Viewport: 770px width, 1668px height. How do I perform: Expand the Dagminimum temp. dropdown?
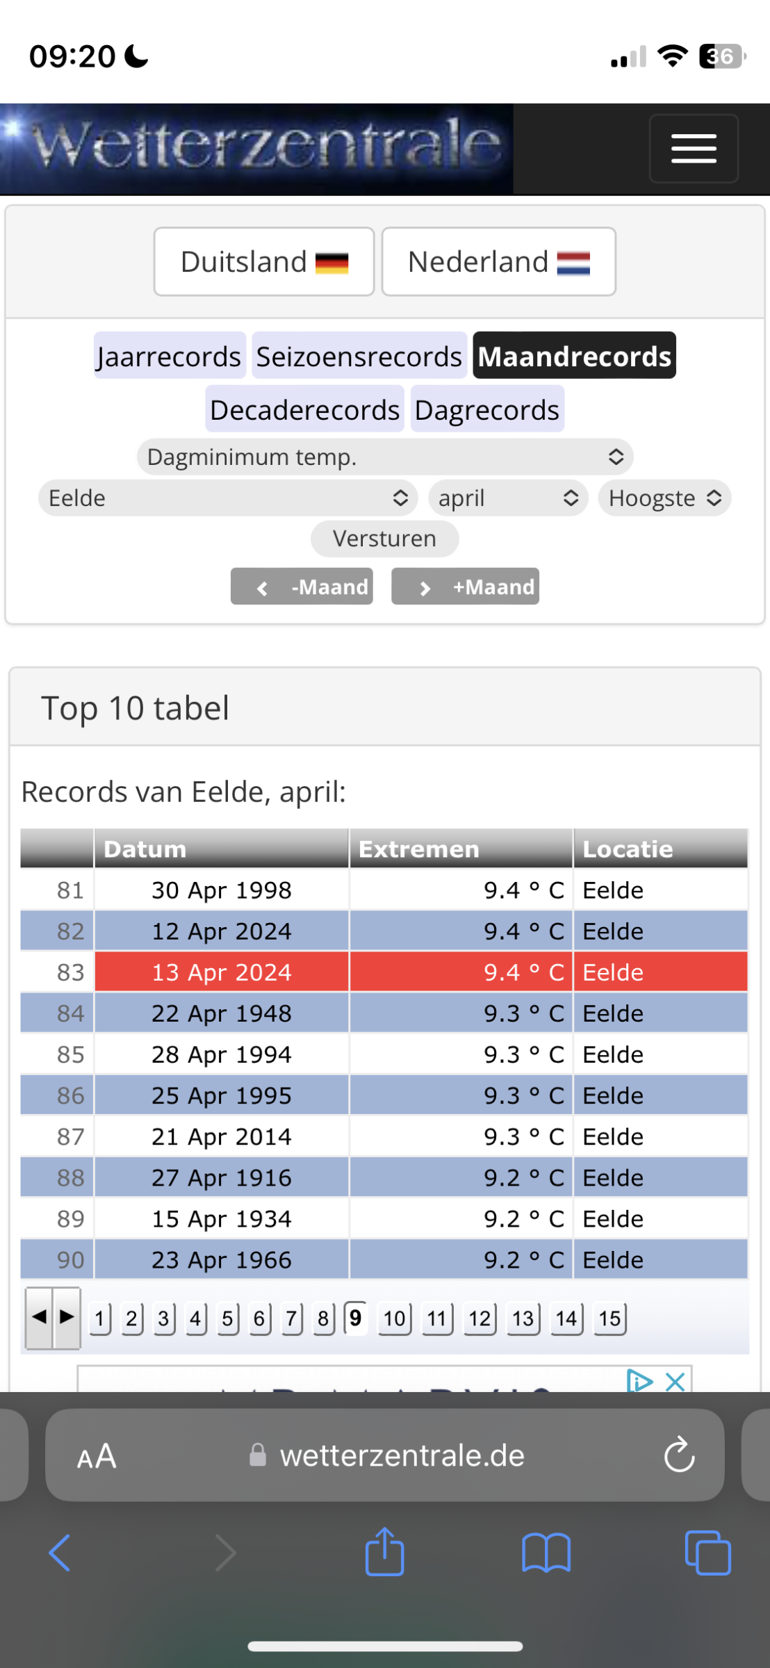click(385, 457)
